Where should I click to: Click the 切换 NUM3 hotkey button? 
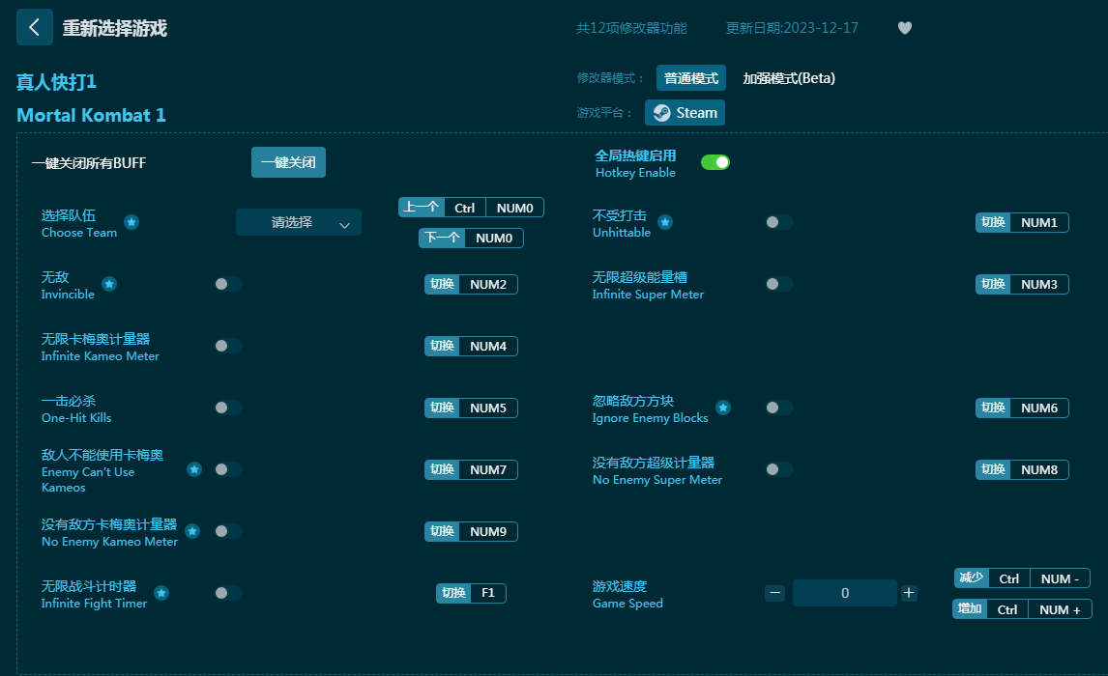[x=1022, y=284]
